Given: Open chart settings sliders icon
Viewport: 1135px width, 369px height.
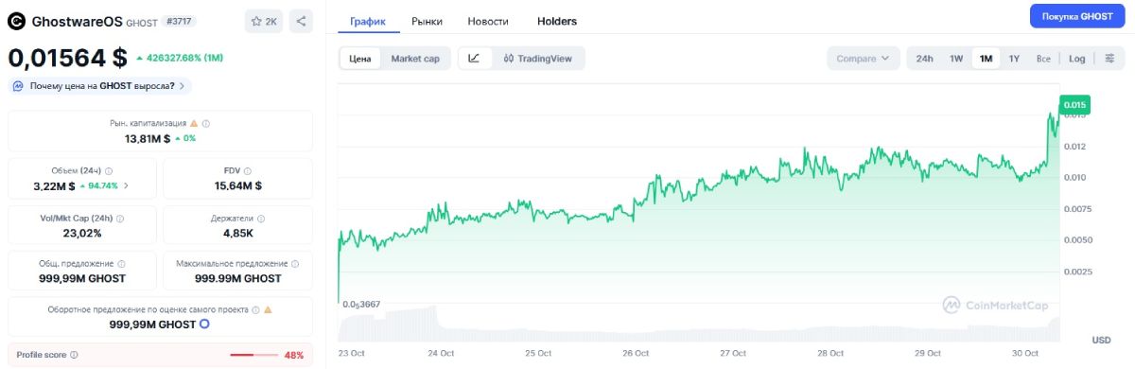Looking at the screenshot, I should coord(1109,59).
